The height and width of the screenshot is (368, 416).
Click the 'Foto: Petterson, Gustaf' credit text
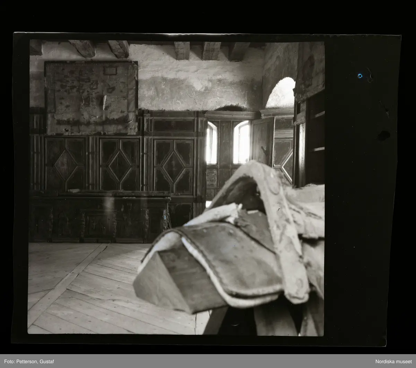26,361
